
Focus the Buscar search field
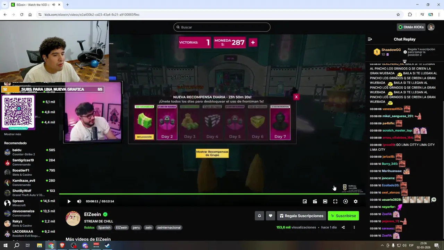[x=222, y=27]
